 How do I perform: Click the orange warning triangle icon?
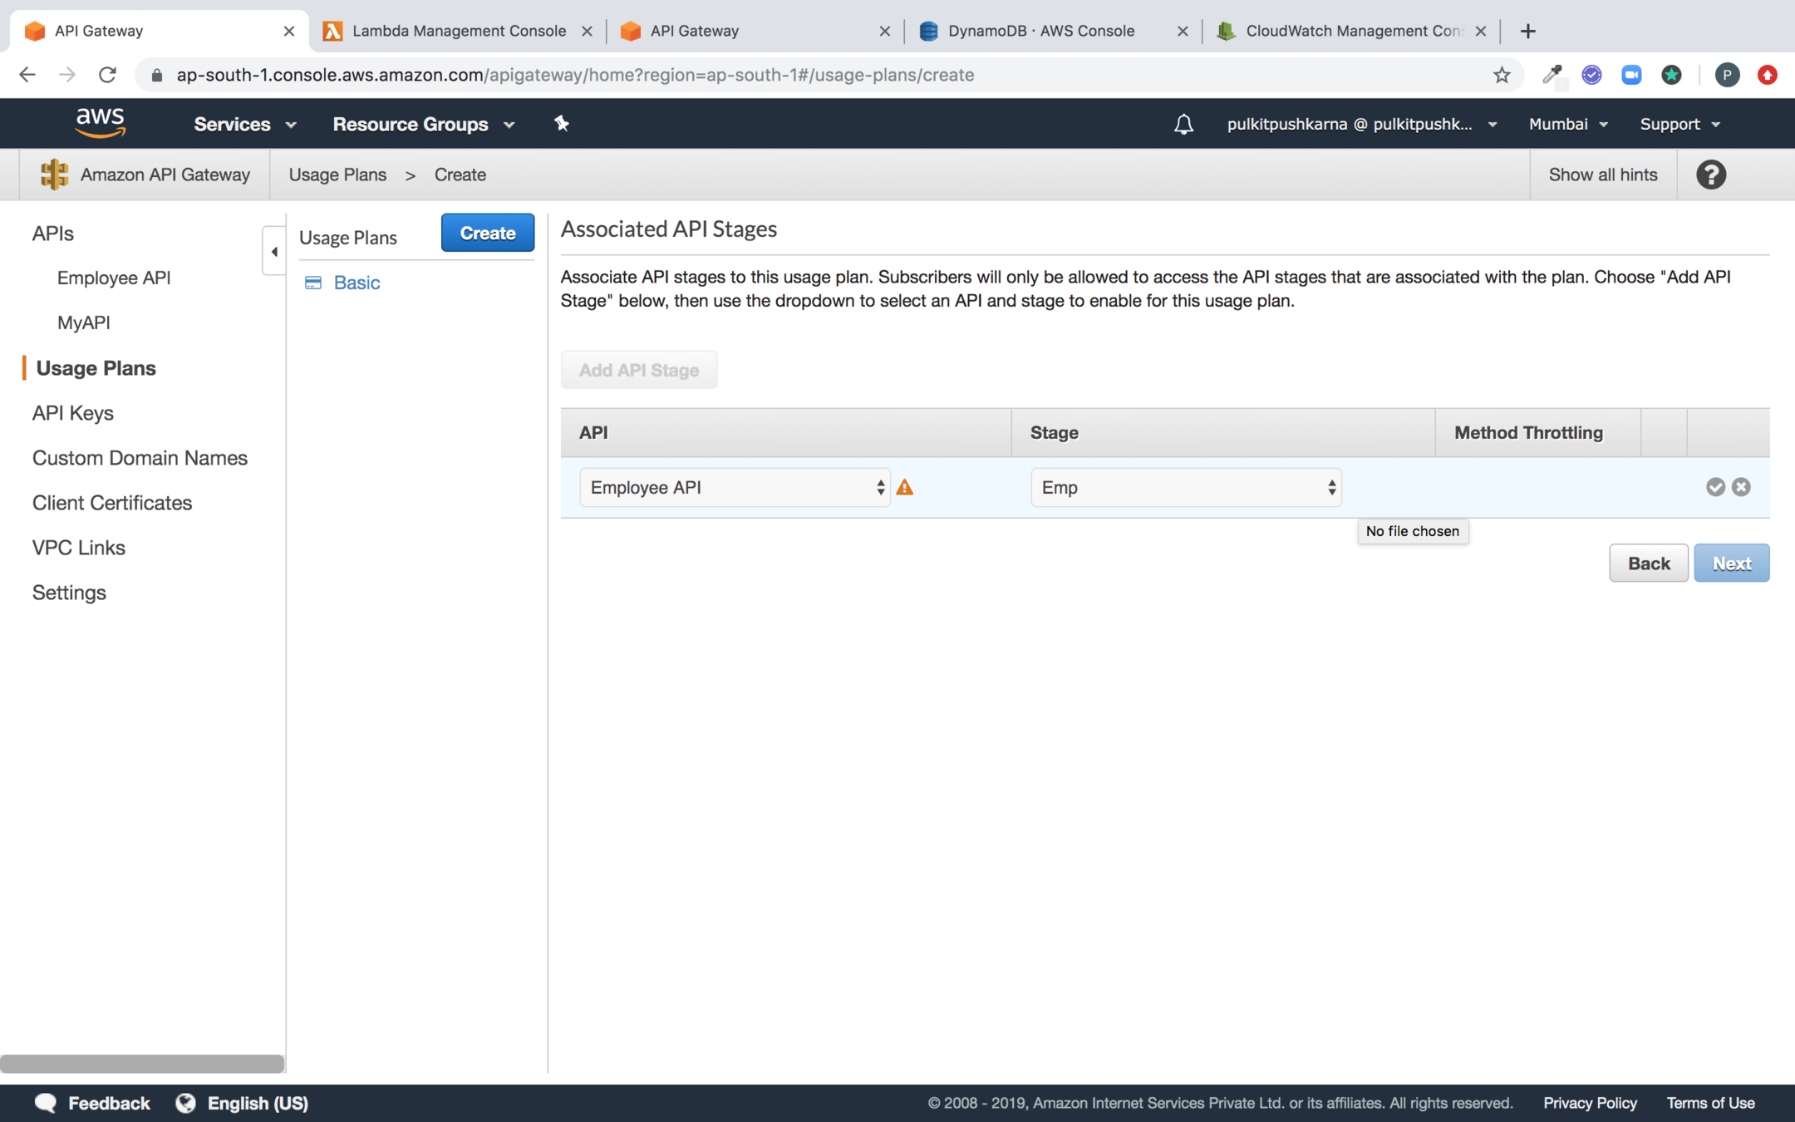[905, 488]
